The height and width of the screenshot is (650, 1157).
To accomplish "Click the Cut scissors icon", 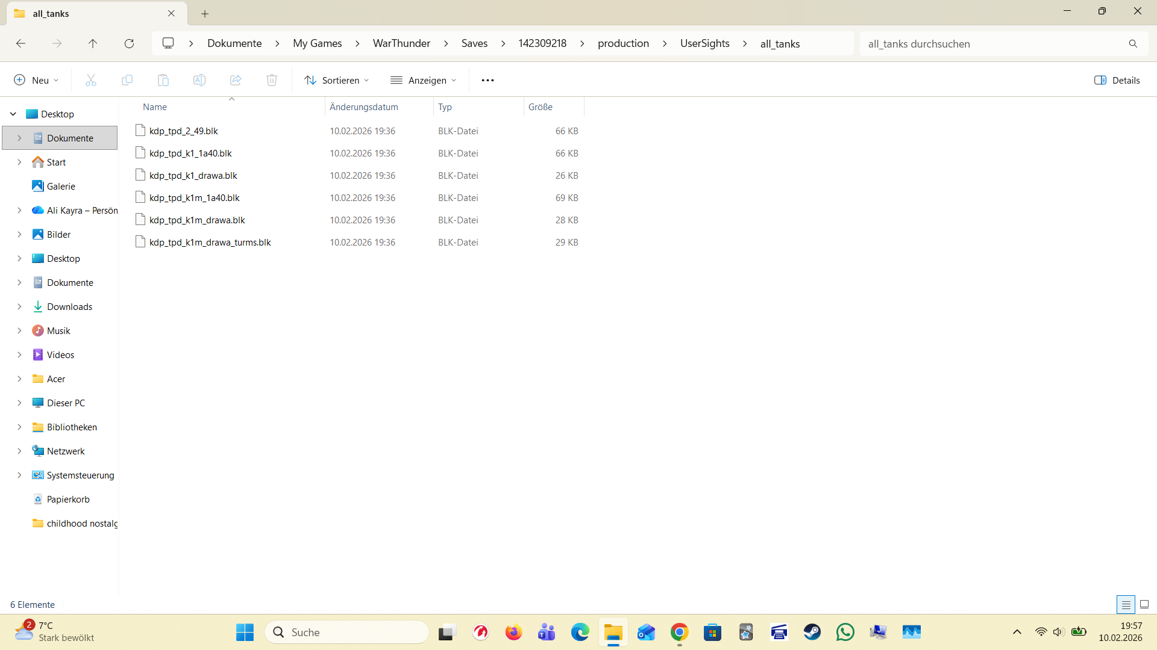I will [x=91, y=80].
